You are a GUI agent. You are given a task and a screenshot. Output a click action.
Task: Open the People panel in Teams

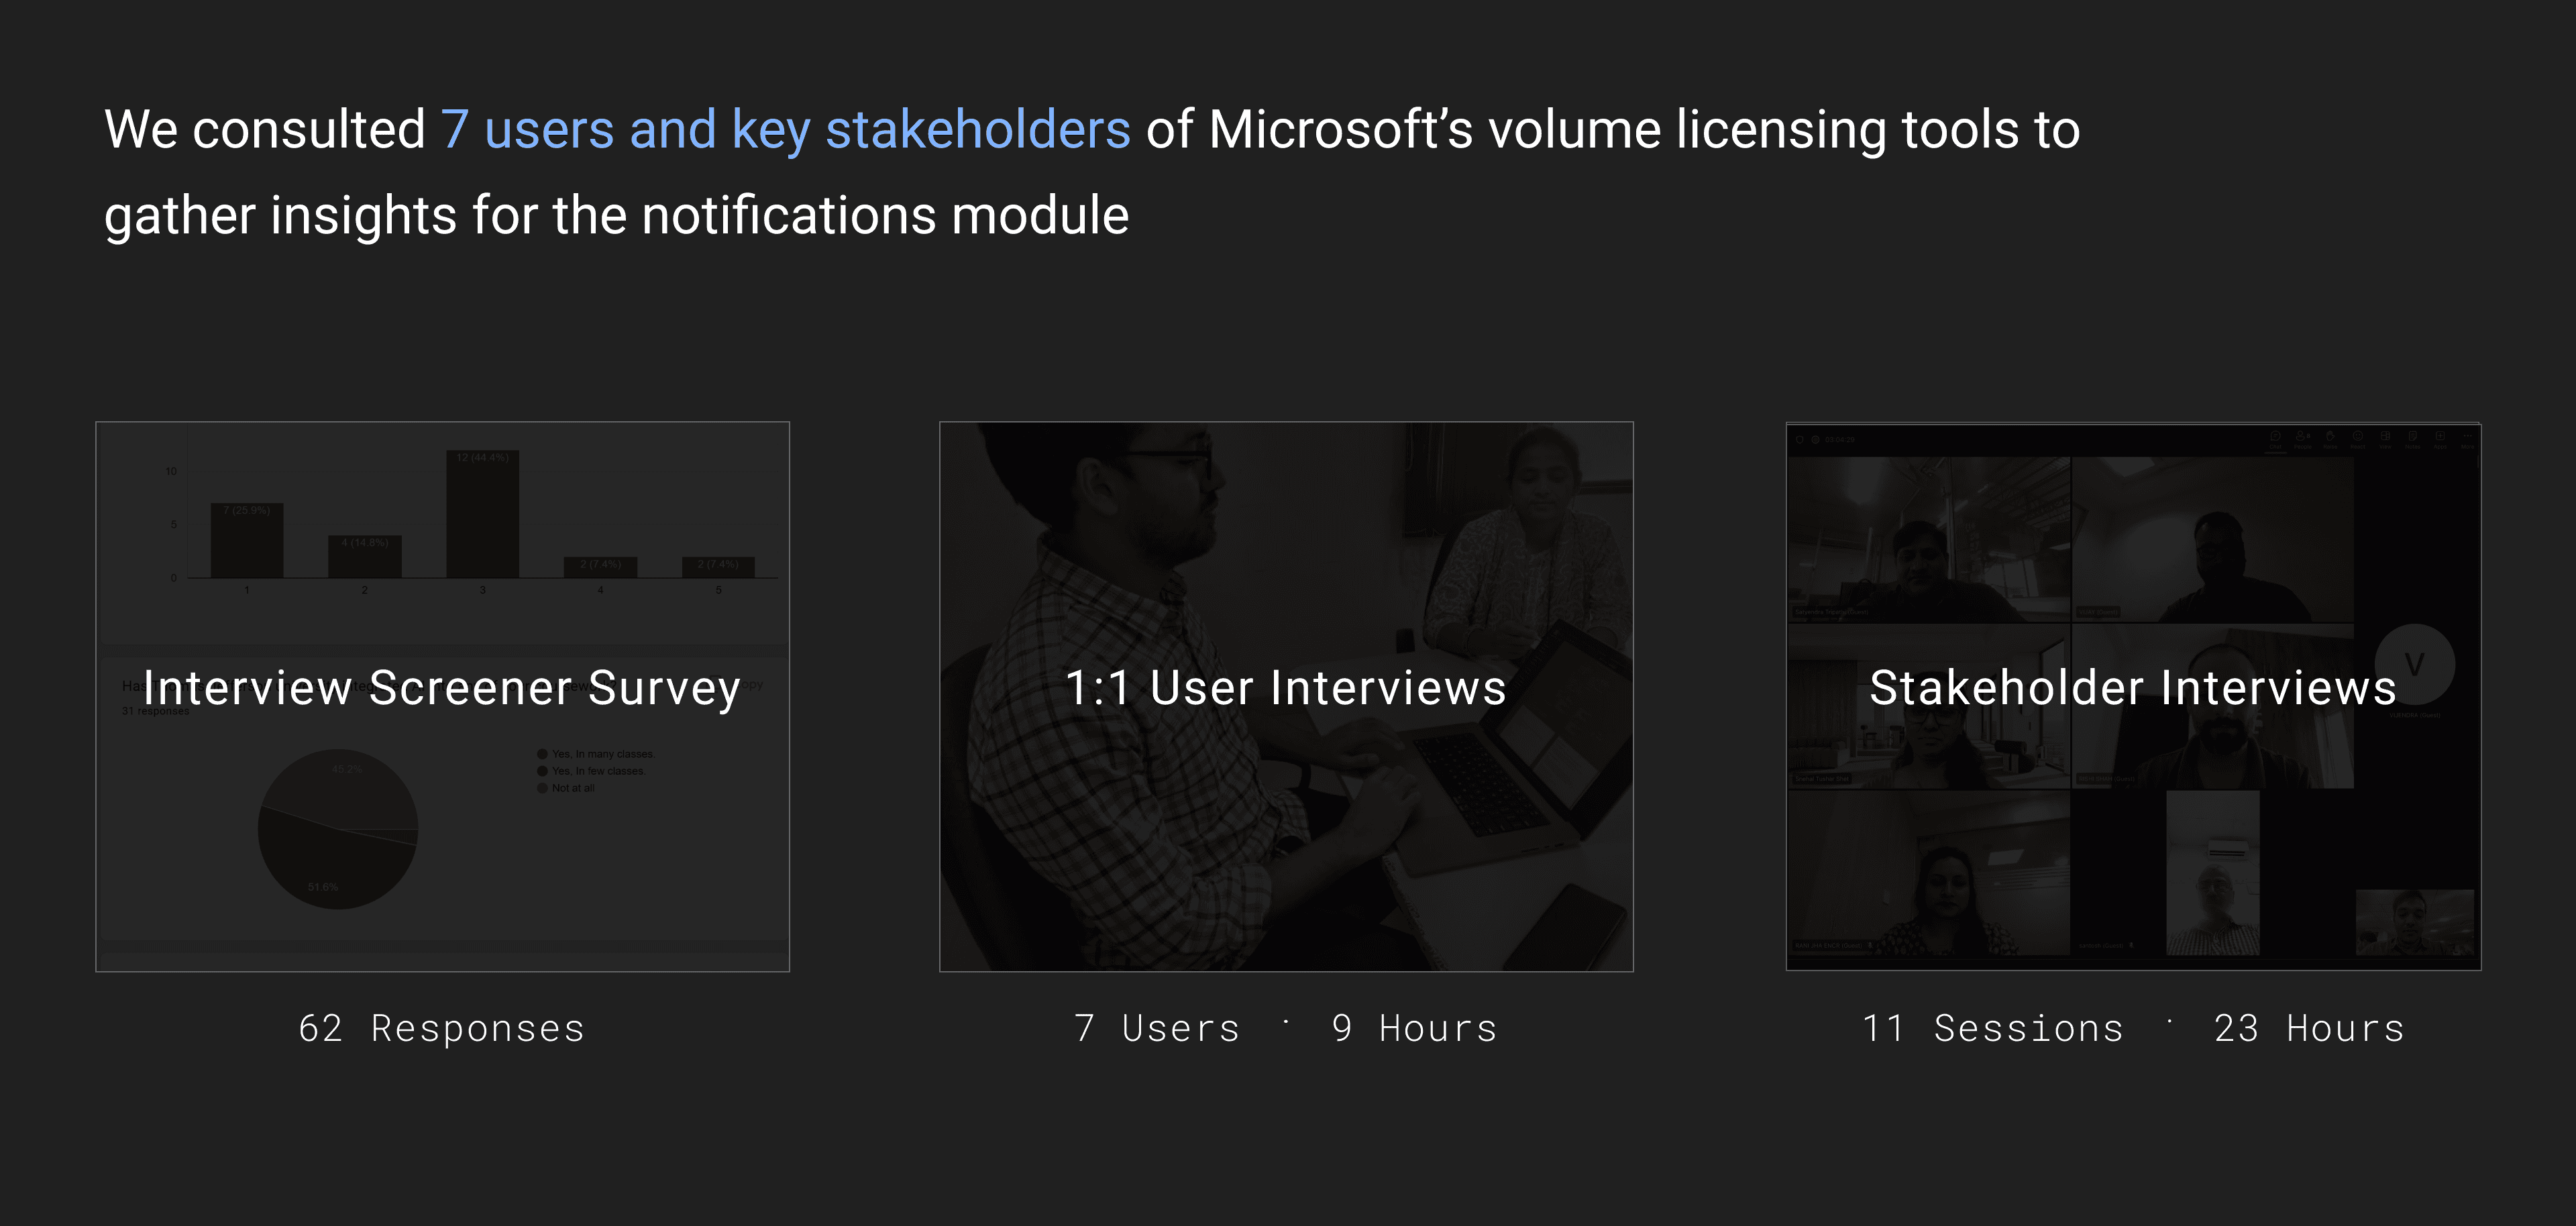[2302, 438]
